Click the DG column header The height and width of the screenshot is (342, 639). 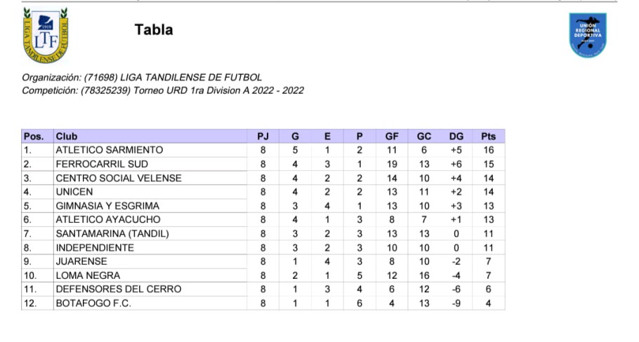[456, 136]
